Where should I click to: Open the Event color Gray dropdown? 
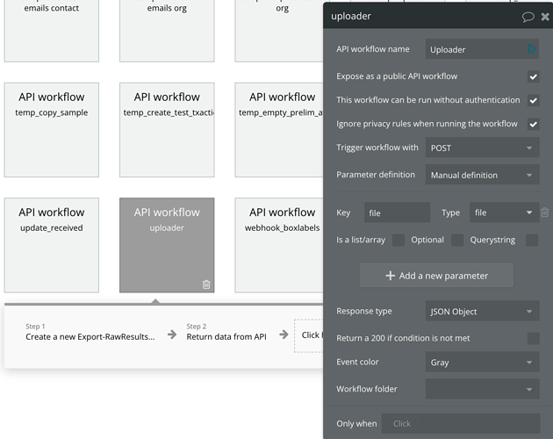pos(482,362)
